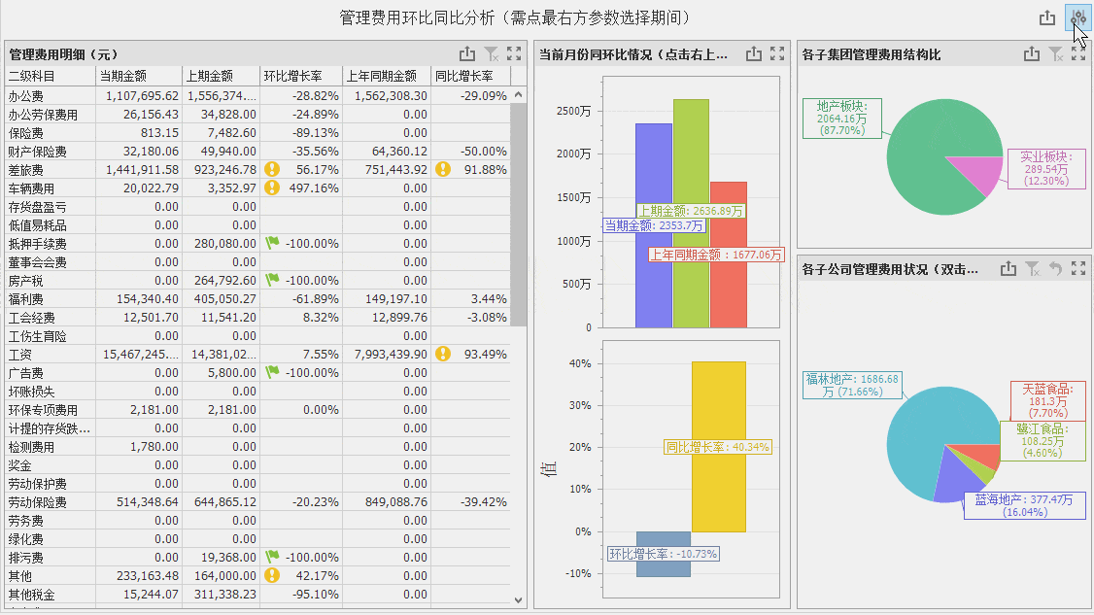Select the 其他税金 row label
Viewport: 1094px width, 615px height.
coord(31,595)
